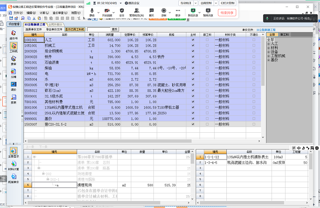Open the 计算 menu

point(44,13)
